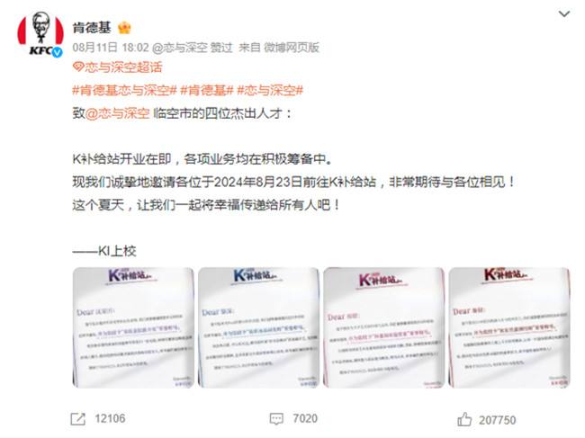Open the 恋与深空超话 super topic link

123,67
